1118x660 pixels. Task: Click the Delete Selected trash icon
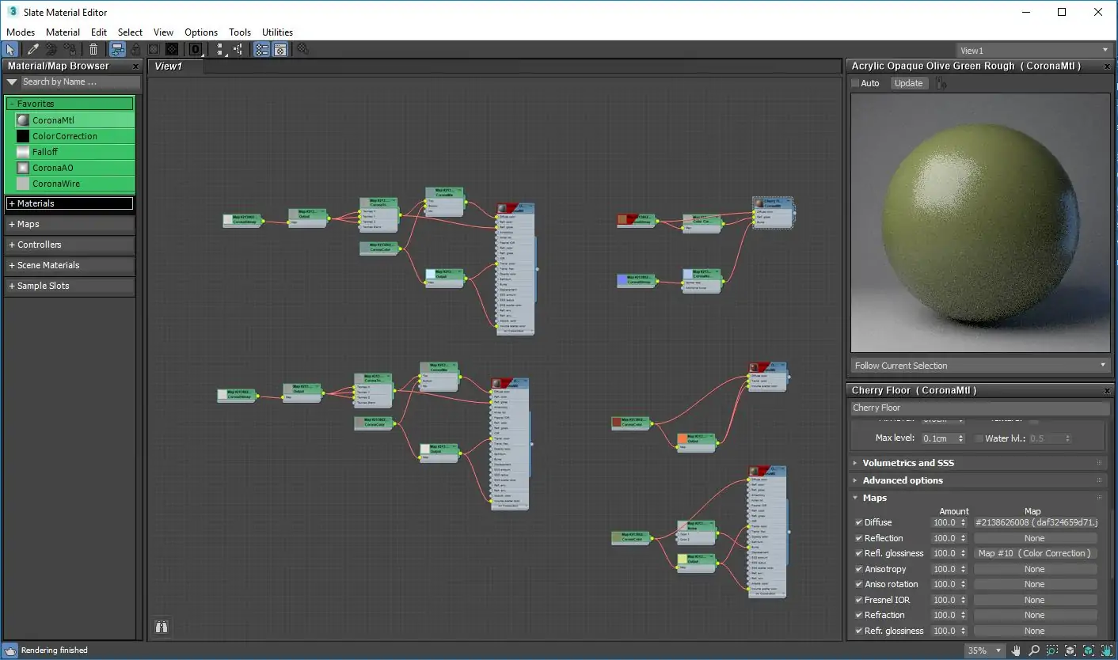(x=93, y=50)
